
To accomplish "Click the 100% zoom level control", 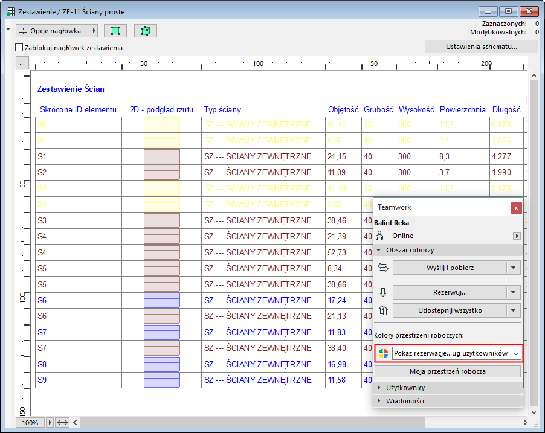I will coord(30,422).
